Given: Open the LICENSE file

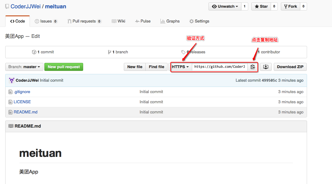Looking at the screenshot, I should [22, 102].
